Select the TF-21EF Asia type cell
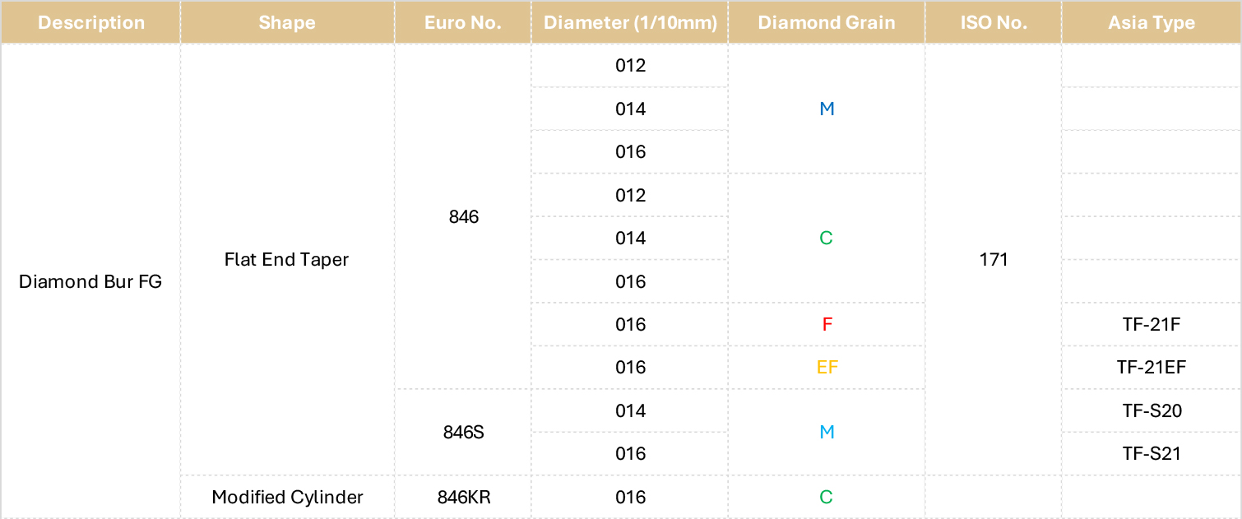The height and width of the screenshot is (519, 1242). point(1152,368)
